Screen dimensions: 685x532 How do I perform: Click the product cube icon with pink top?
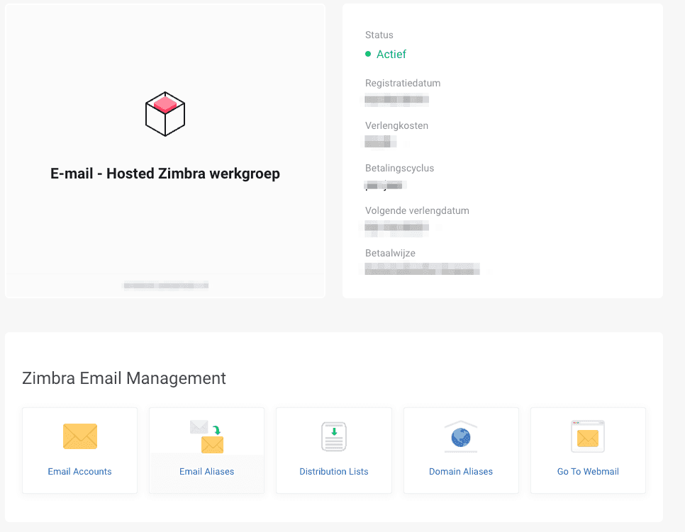[165, 113]
